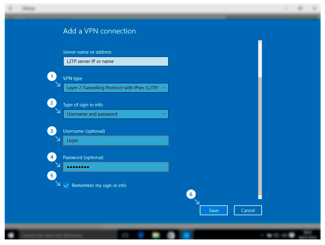325x245 pixels.
Task: Open the Type of sign-in info dropdown
Action: click(116, 114)
